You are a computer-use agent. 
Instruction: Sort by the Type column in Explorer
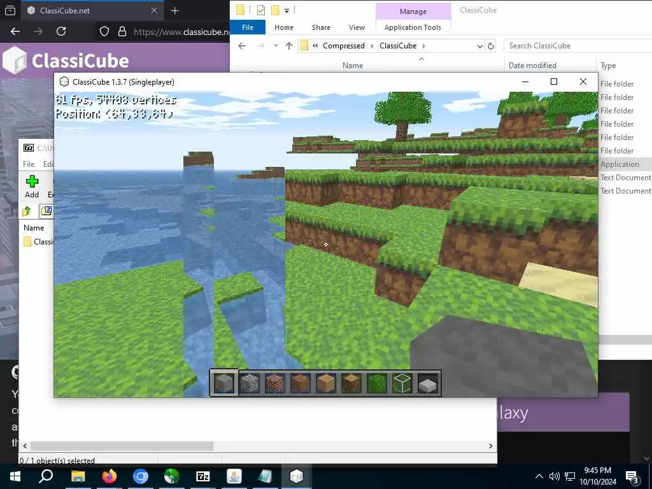coord(608,66)
